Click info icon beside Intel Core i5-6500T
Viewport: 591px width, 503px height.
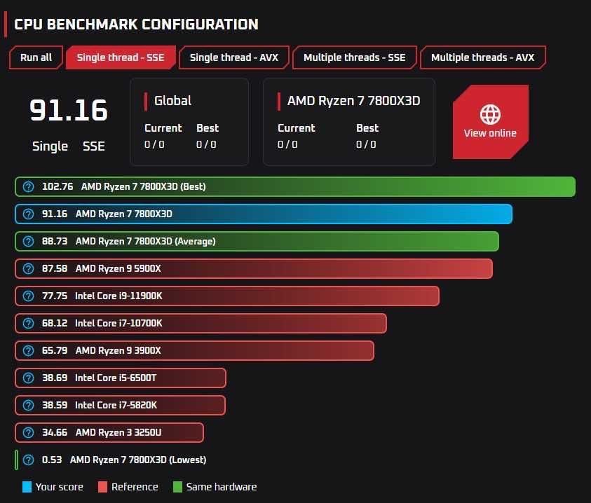28,378
